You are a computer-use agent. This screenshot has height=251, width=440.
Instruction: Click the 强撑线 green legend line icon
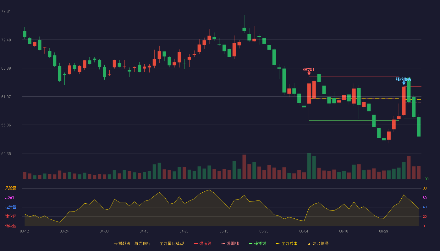point(250,243)
